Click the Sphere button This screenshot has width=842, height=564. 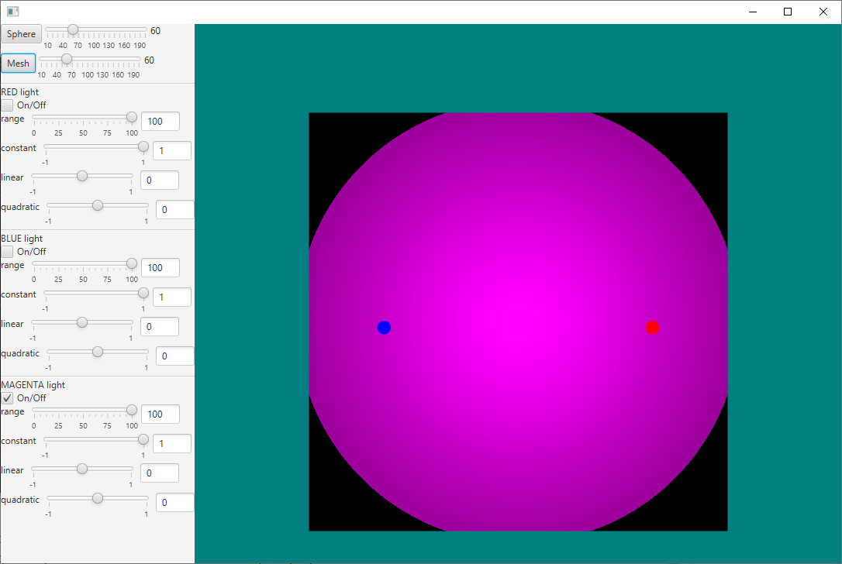click(x=22, y=34)
